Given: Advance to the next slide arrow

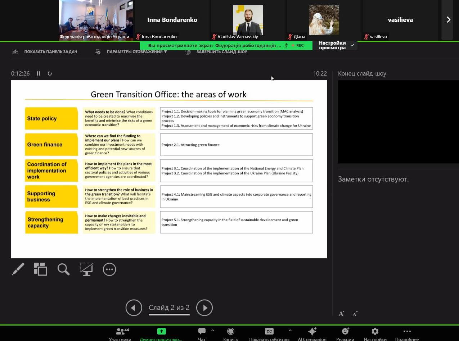Looking at the screenshot, I should click(x=204, y=308).
